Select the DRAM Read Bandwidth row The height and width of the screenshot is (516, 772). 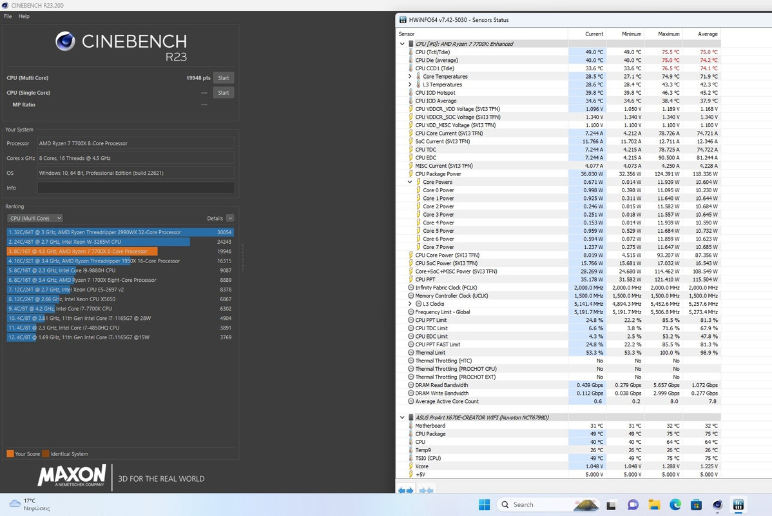(559, 386)
